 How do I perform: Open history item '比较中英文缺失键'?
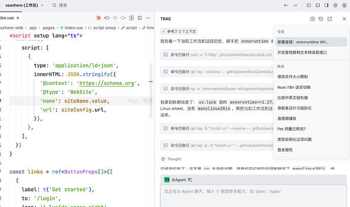tap(311, 97)
